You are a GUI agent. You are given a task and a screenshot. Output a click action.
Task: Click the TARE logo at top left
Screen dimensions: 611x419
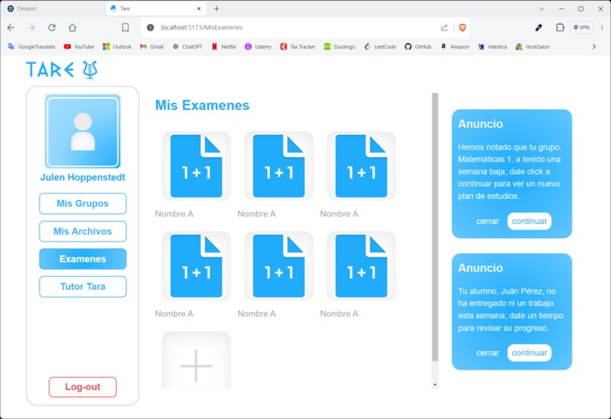click(x=62, y=70)
